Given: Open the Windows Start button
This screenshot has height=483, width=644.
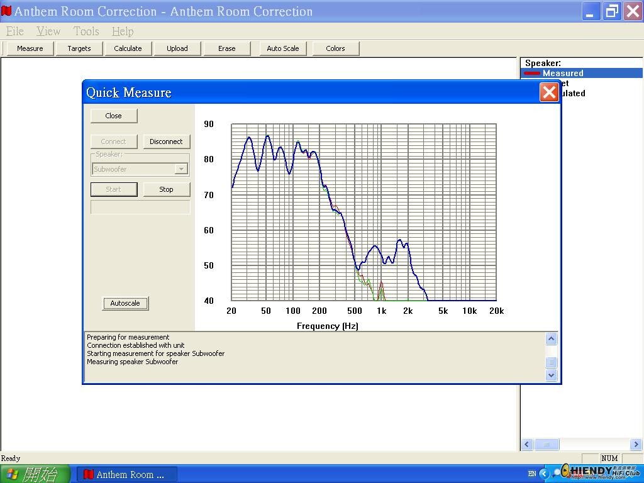Looking at the screenshot, I should [36, 474].
